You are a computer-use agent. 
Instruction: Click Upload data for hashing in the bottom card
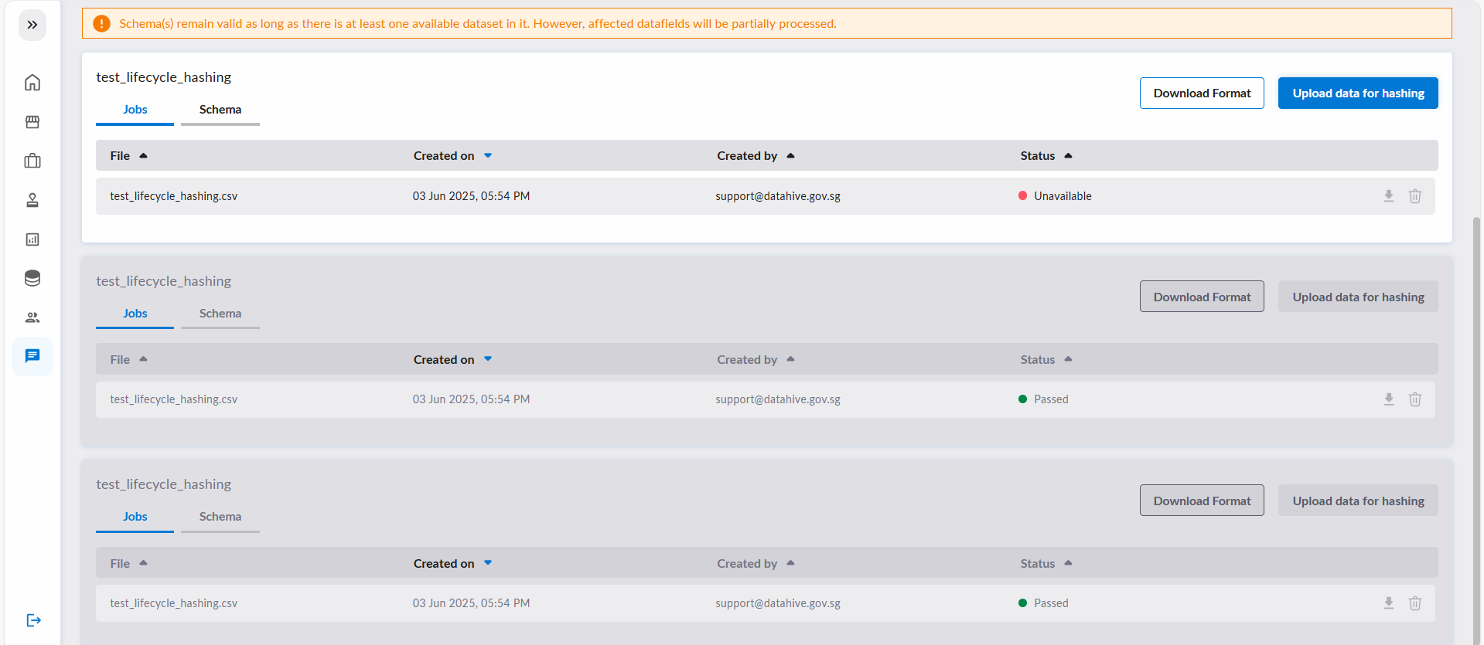click(x=1358, y=501)
